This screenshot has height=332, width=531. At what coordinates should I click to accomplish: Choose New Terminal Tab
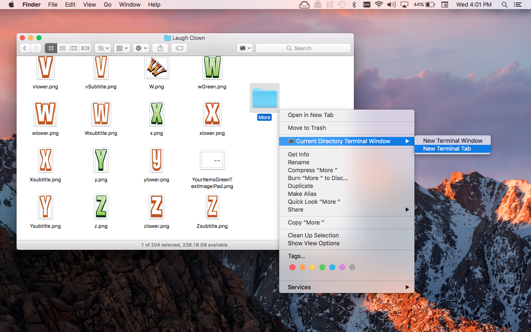(x=453, y=149)
